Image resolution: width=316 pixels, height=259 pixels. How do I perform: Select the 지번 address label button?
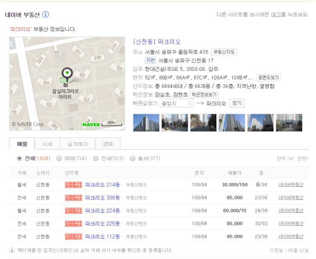150,60
